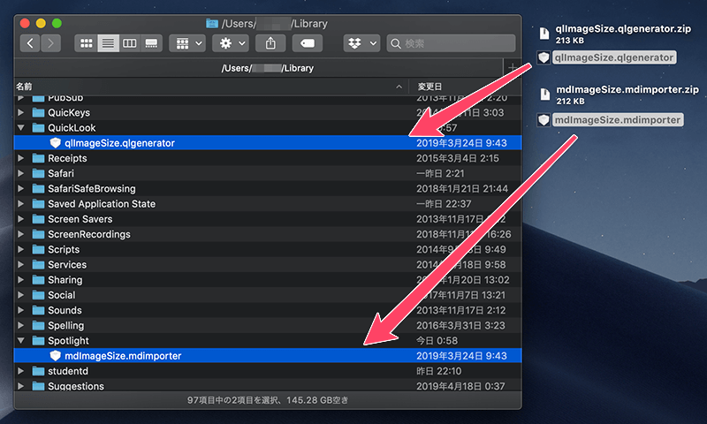The width and height of the screenshot is (707, 424).
Task: Click the Receipts folder name
Action: (67, 158)
